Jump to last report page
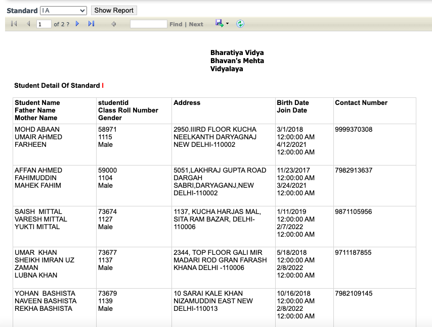This screenshot has width=432, height=327. click(91, 24)
